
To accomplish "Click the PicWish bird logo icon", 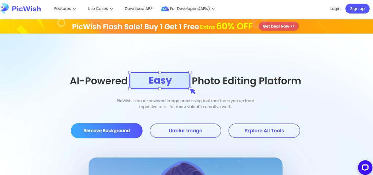I will (5, 8).
